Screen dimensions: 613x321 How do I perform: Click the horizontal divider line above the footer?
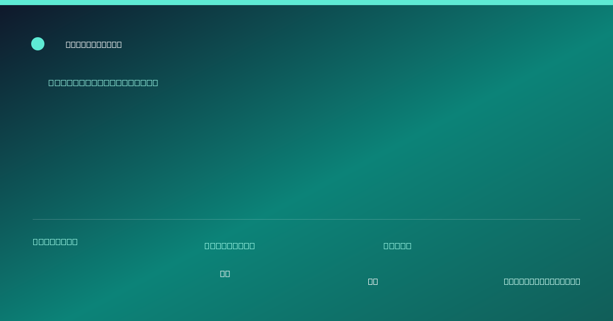(x=306, y=219)
